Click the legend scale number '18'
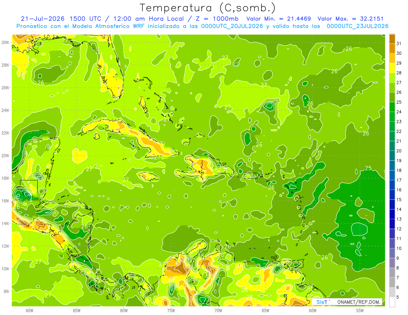 pyautogui.click(x=399, y=170)
